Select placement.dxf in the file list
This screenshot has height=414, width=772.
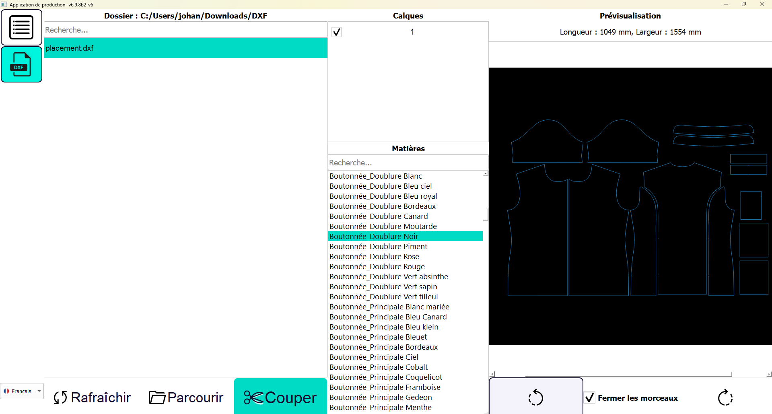coord(185,48)
